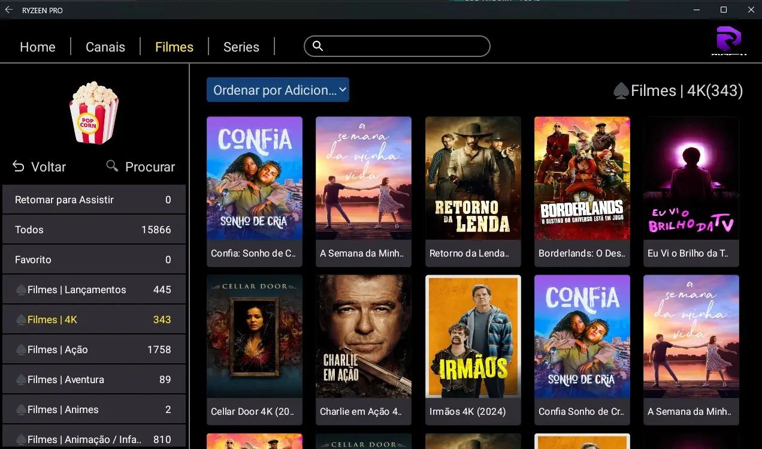Switch to the Canais tab
This screenshot has height=449, width=762.
105,47
